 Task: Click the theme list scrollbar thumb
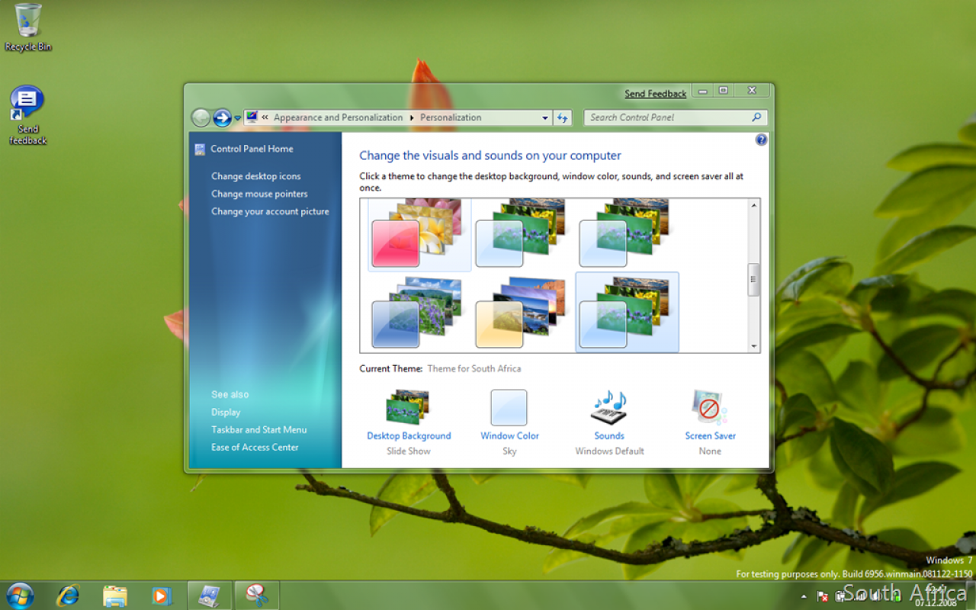pyautogui.click(x=754, y=279)
